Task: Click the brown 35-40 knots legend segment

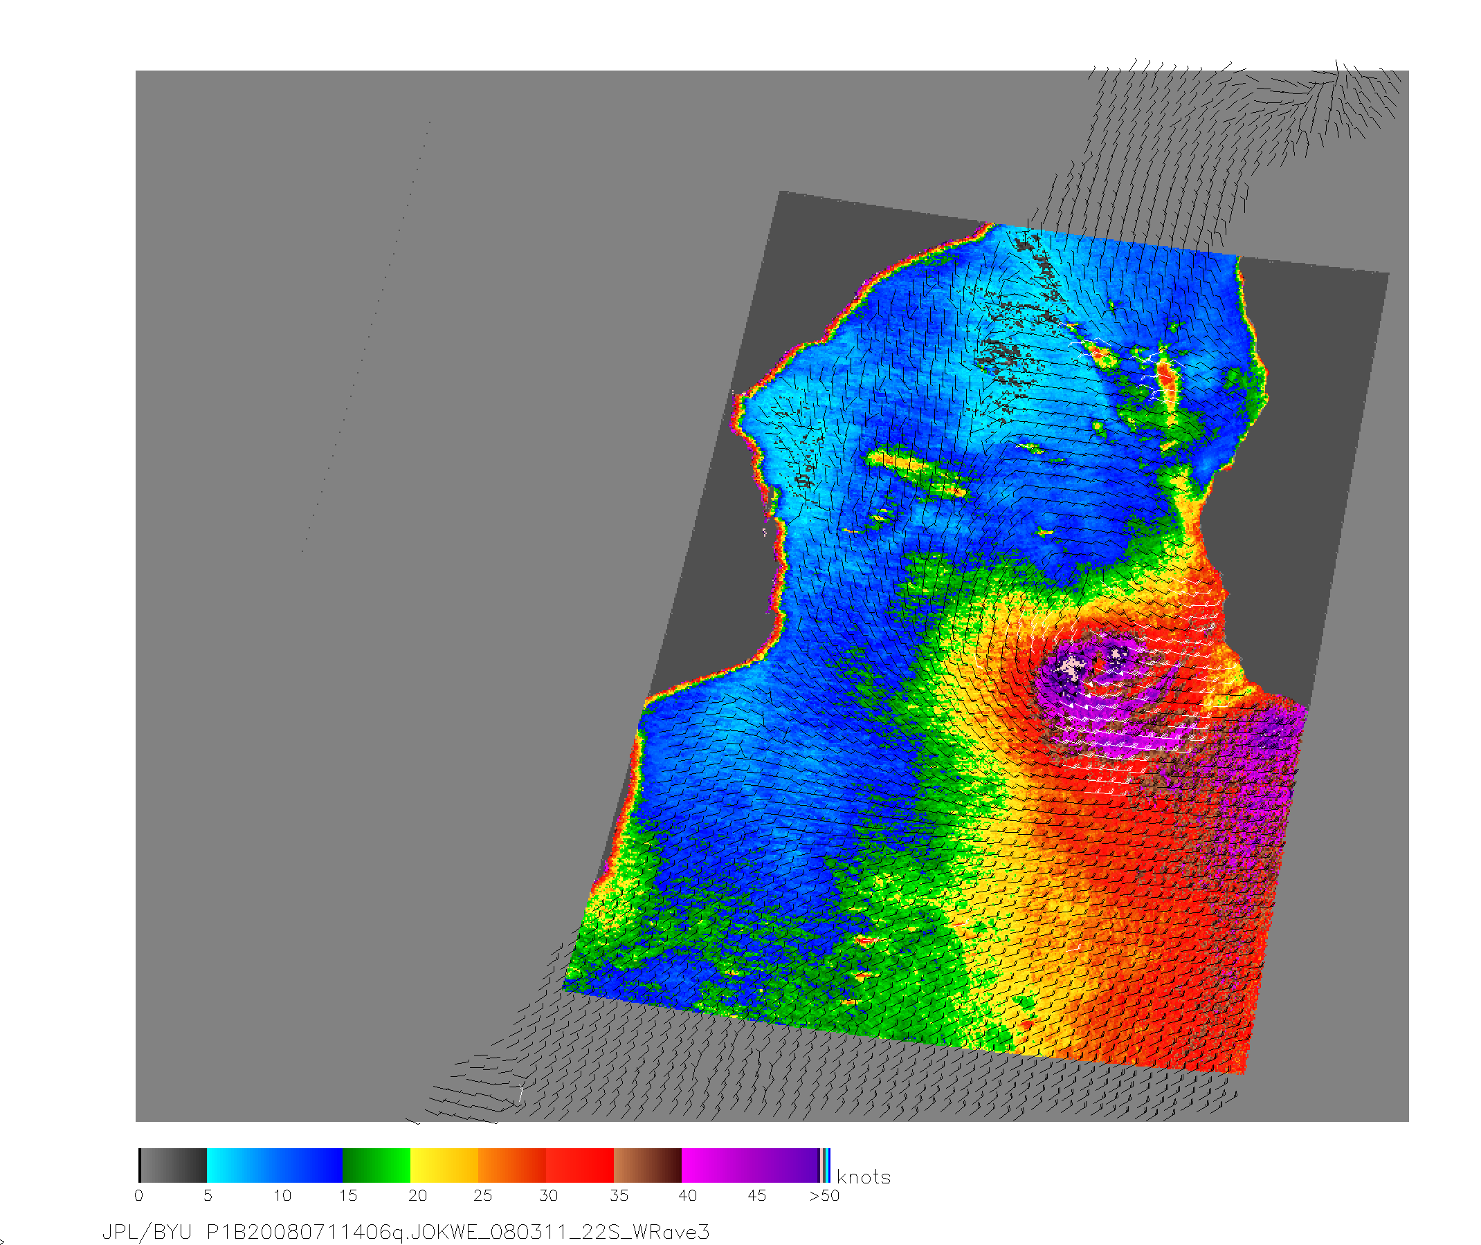Action: [x=648, y=1165]
